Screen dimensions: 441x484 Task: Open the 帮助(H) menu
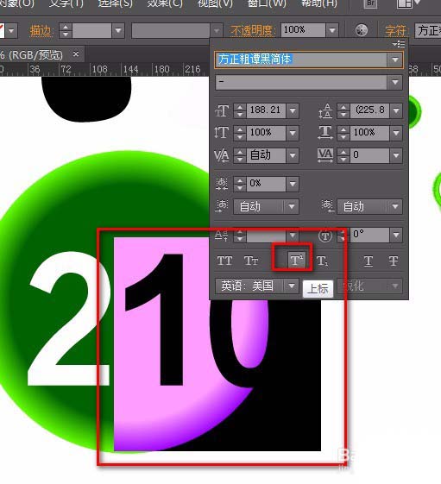319,3
